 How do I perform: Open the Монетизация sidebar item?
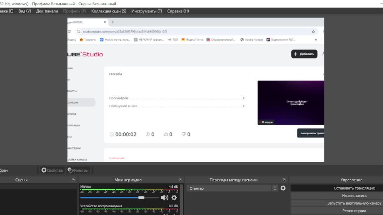coord(74,125)
